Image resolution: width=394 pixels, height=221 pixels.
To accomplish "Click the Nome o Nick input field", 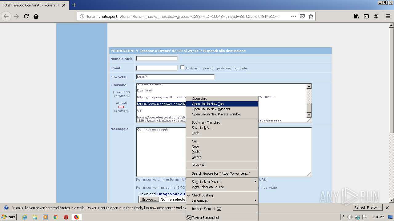I will (157, 58).
